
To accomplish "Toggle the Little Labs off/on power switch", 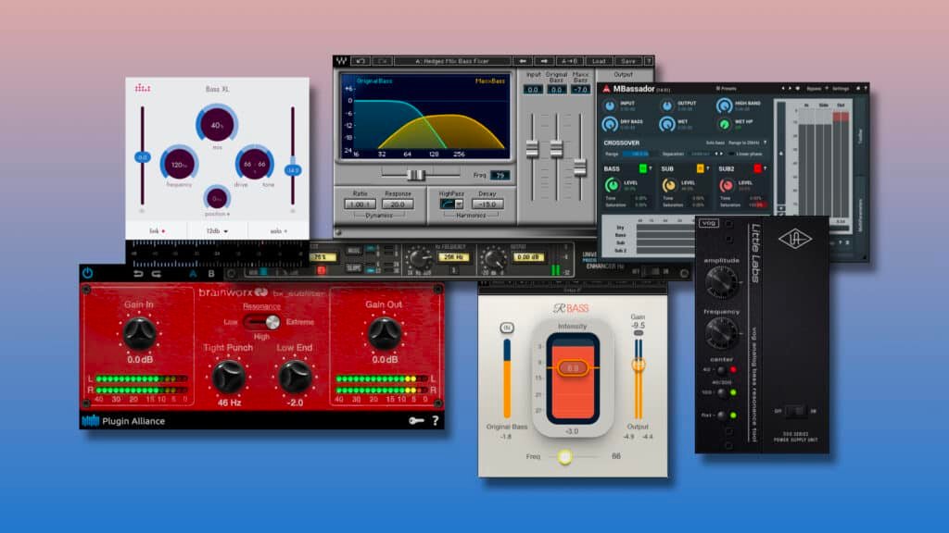I will click(x=795, y=411).
